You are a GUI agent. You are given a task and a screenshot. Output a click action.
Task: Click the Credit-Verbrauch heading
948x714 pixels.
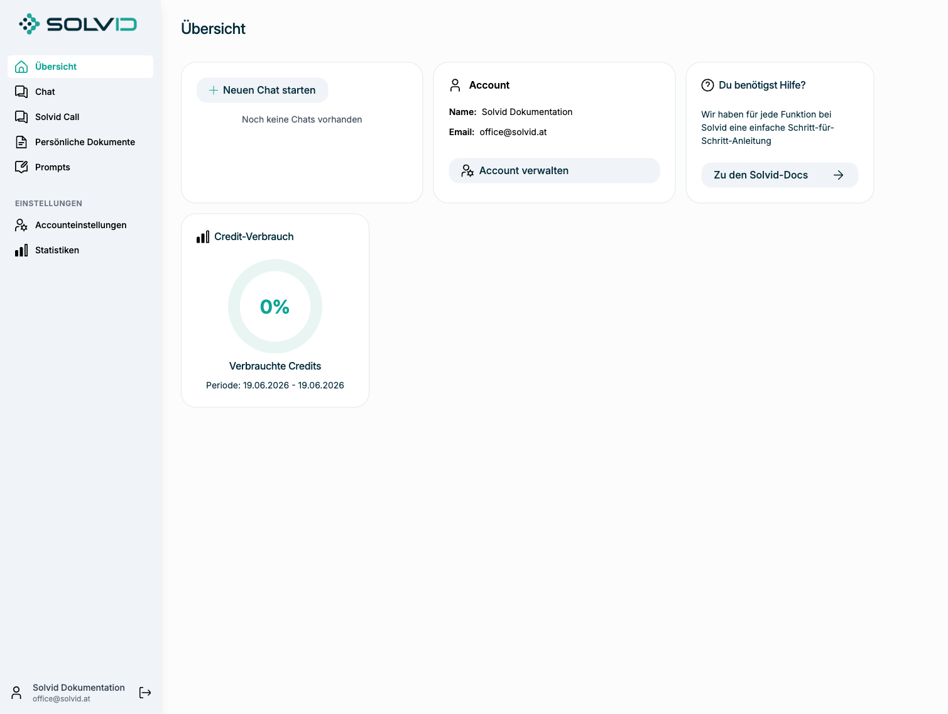click(x=254, y=237)
